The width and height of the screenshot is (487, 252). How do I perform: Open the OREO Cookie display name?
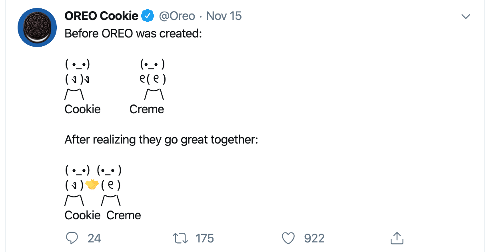[x=99, y=16]
